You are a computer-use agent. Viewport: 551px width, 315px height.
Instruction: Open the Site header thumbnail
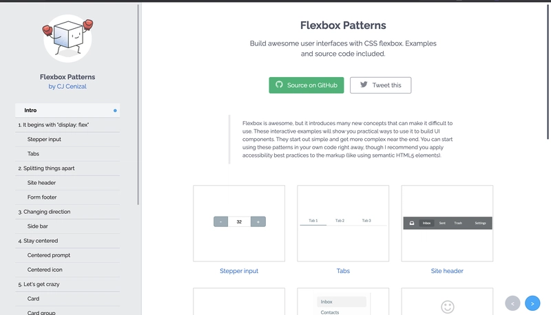coord(447,224)
